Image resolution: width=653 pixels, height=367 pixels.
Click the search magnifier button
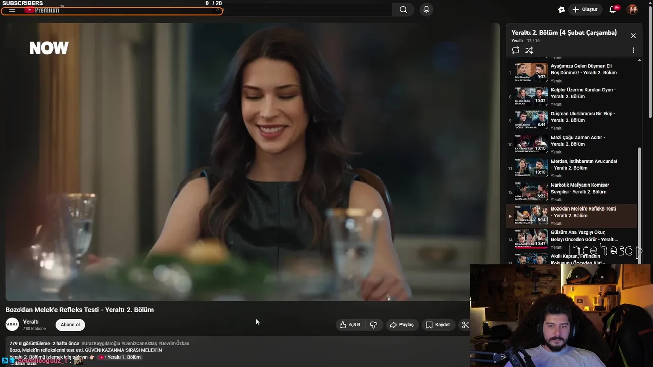tap(404, 10)
